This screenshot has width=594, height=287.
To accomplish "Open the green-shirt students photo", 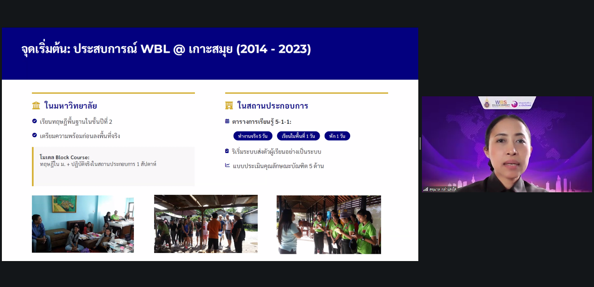I will (329, 224).
